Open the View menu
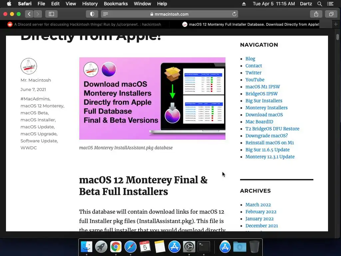Viewport: 341px width, 256px height. point(71,4)
